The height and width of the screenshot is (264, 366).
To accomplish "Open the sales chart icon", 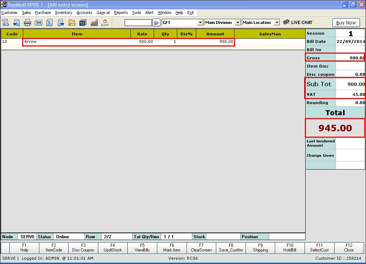I will 94,23.
